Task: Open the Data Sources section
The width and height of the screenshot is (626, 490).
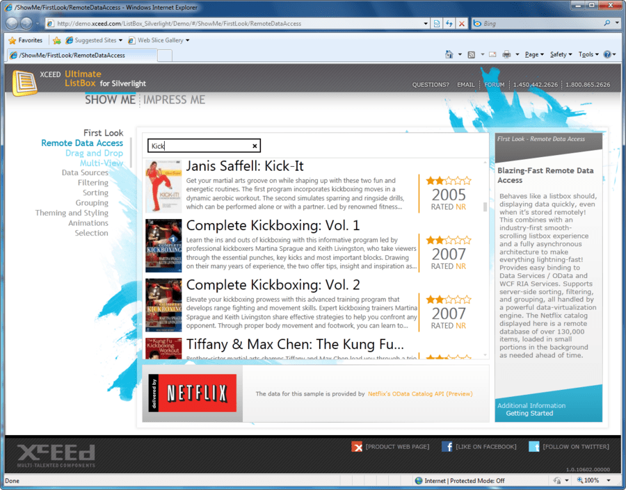Action: coord(85,172)
